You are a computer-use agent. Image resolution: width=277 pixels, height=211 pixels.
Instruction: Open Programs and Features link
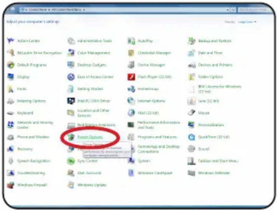157,137
